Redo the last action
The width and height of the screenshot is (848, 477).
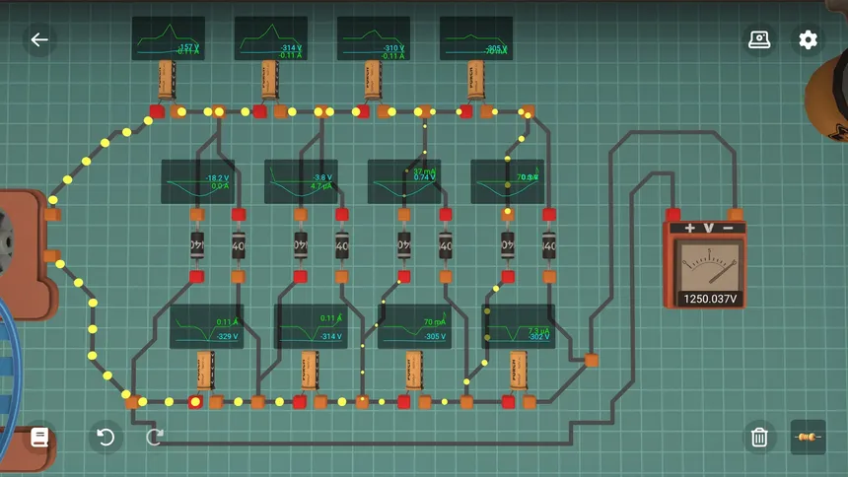(155, 437)
